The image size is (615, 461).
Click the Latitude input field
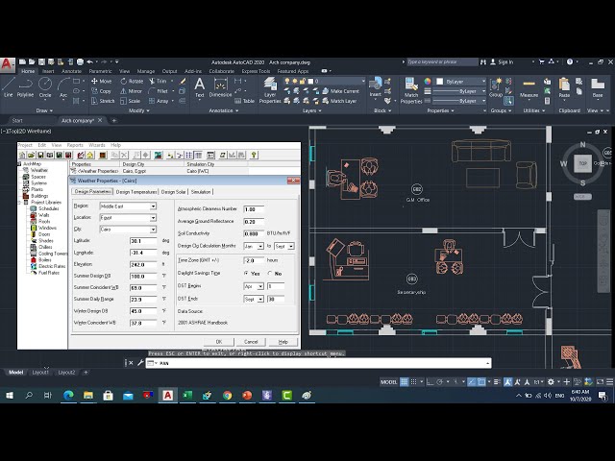pyautogui.click(x=143, y=241)
